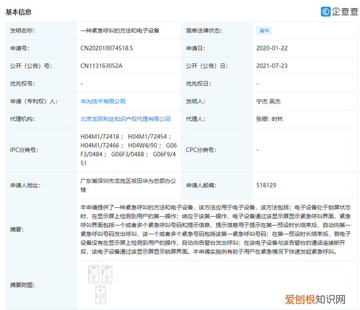Click the 审中 legal status tag
Viewport: 360px width, 310px height.
pos(264,31)
